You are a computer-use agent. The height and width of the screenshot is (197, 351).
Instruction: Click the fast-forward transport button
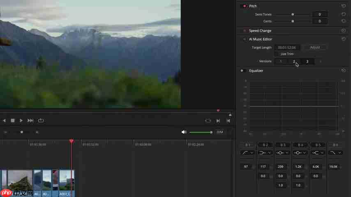pos(30,121)
